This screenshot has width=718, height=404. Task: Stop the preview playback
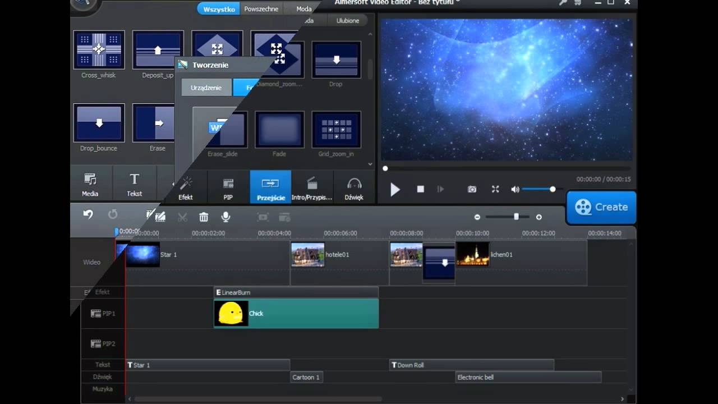pos(420,190)
